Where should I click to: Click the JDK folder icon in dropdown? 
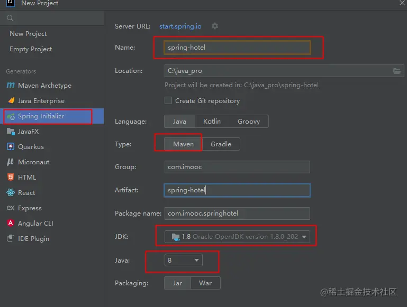(176, 237)
